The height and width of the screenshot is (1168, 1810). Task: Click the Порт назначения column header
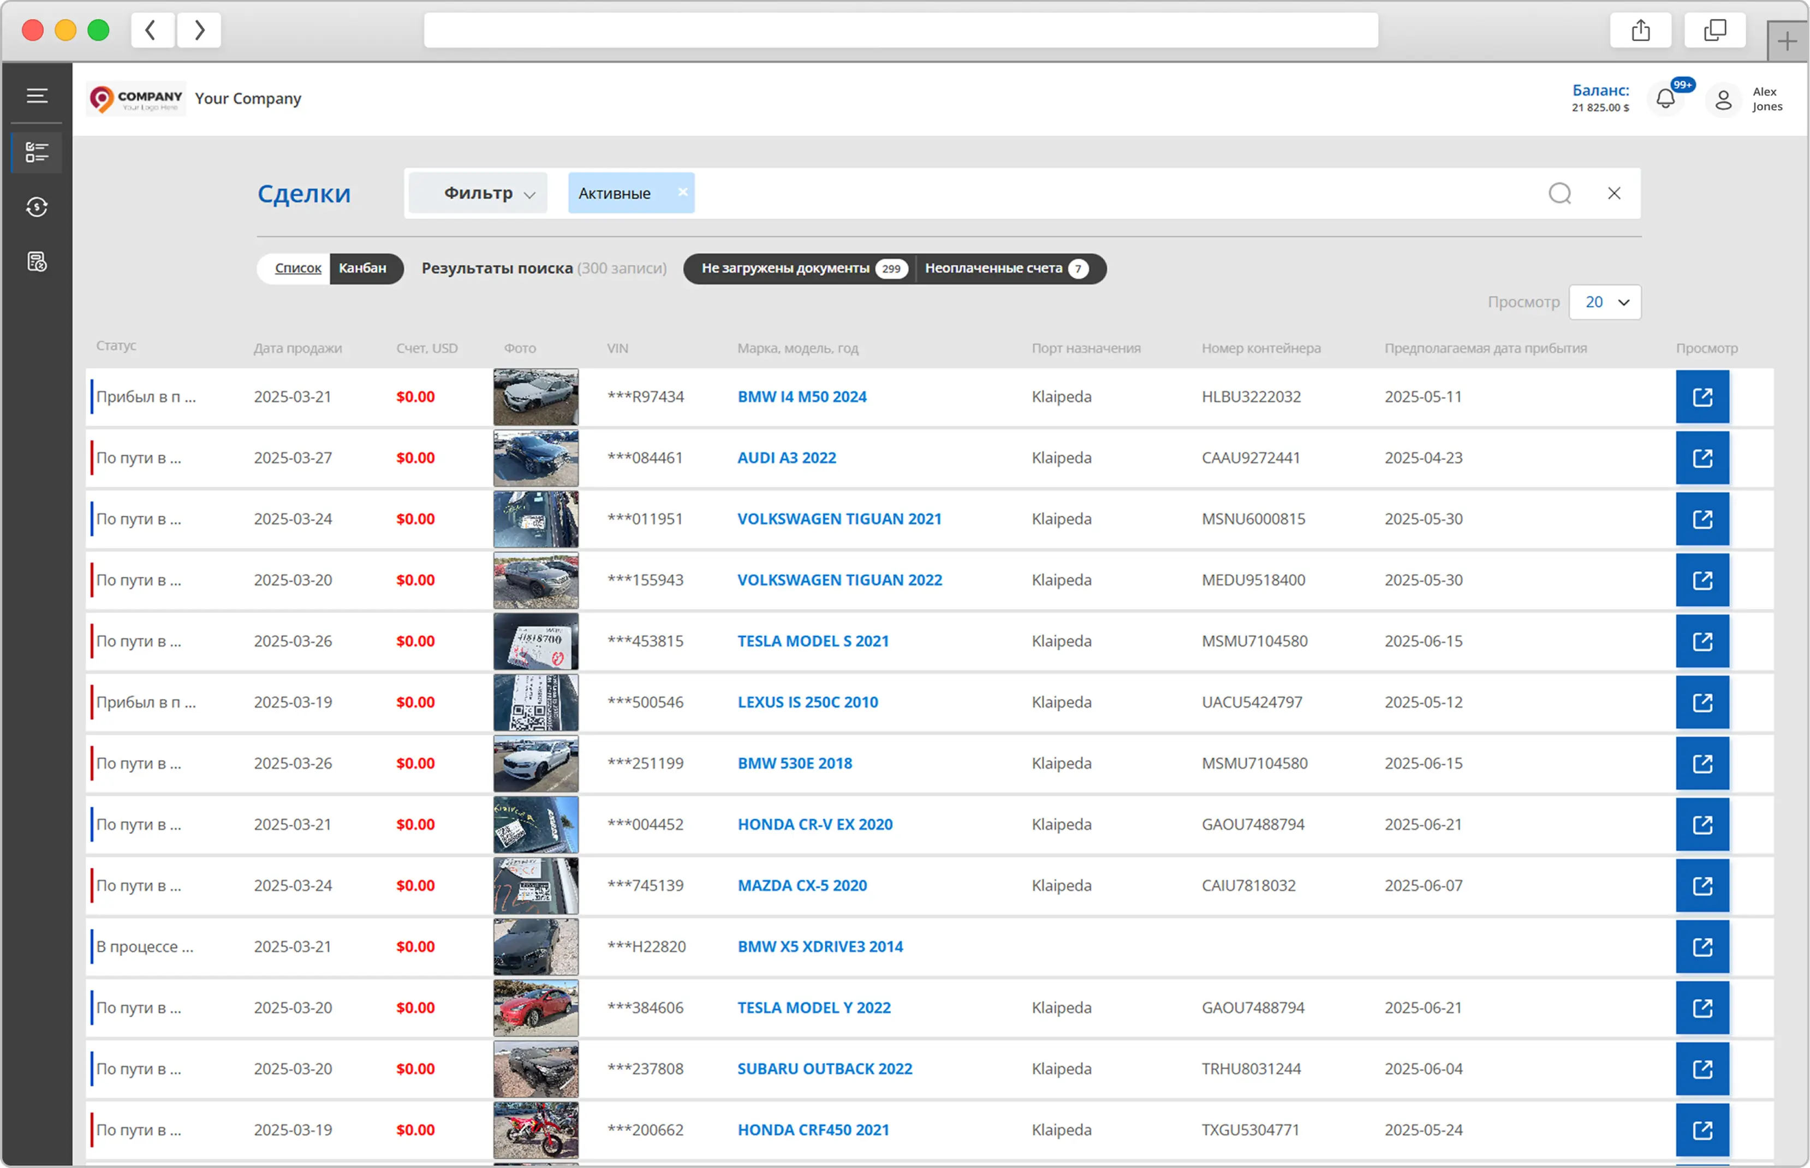point(1086,348)
